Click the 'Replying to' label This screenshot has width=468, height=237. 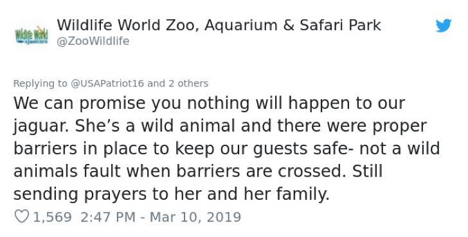(40, 83)
